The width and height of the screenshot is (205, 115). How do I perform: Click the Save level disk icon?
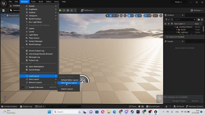pyautogui.click(x=4, y=10)
